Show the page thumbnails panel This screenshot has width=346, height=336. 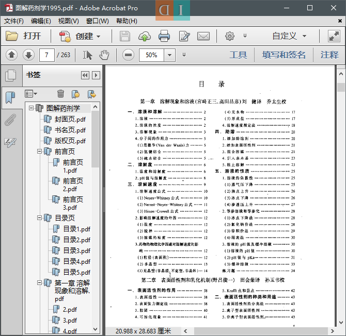point(11,76)
